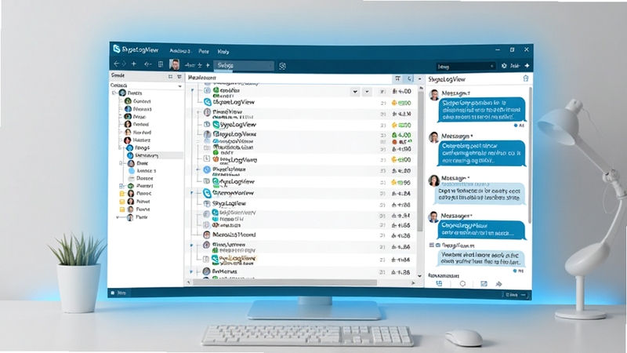Click the star icon in the toolbar
This screenshot has height=353, width=627.
[x=200, y=65]
